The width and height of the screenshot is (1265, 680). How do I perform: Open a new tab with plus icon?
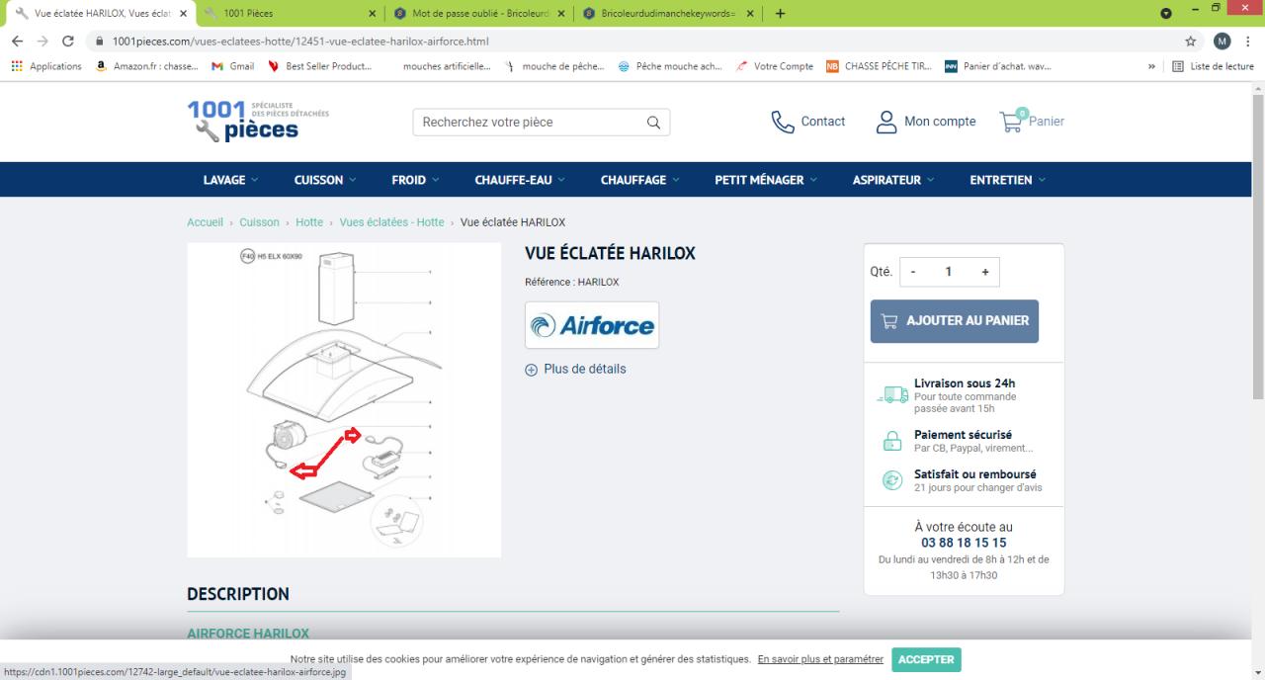pyautogui.click(x=781, y=14)
